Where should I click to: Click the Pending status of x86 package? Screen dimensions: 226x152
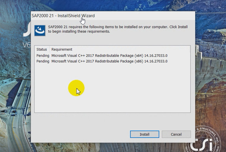[x=43, y=61]
